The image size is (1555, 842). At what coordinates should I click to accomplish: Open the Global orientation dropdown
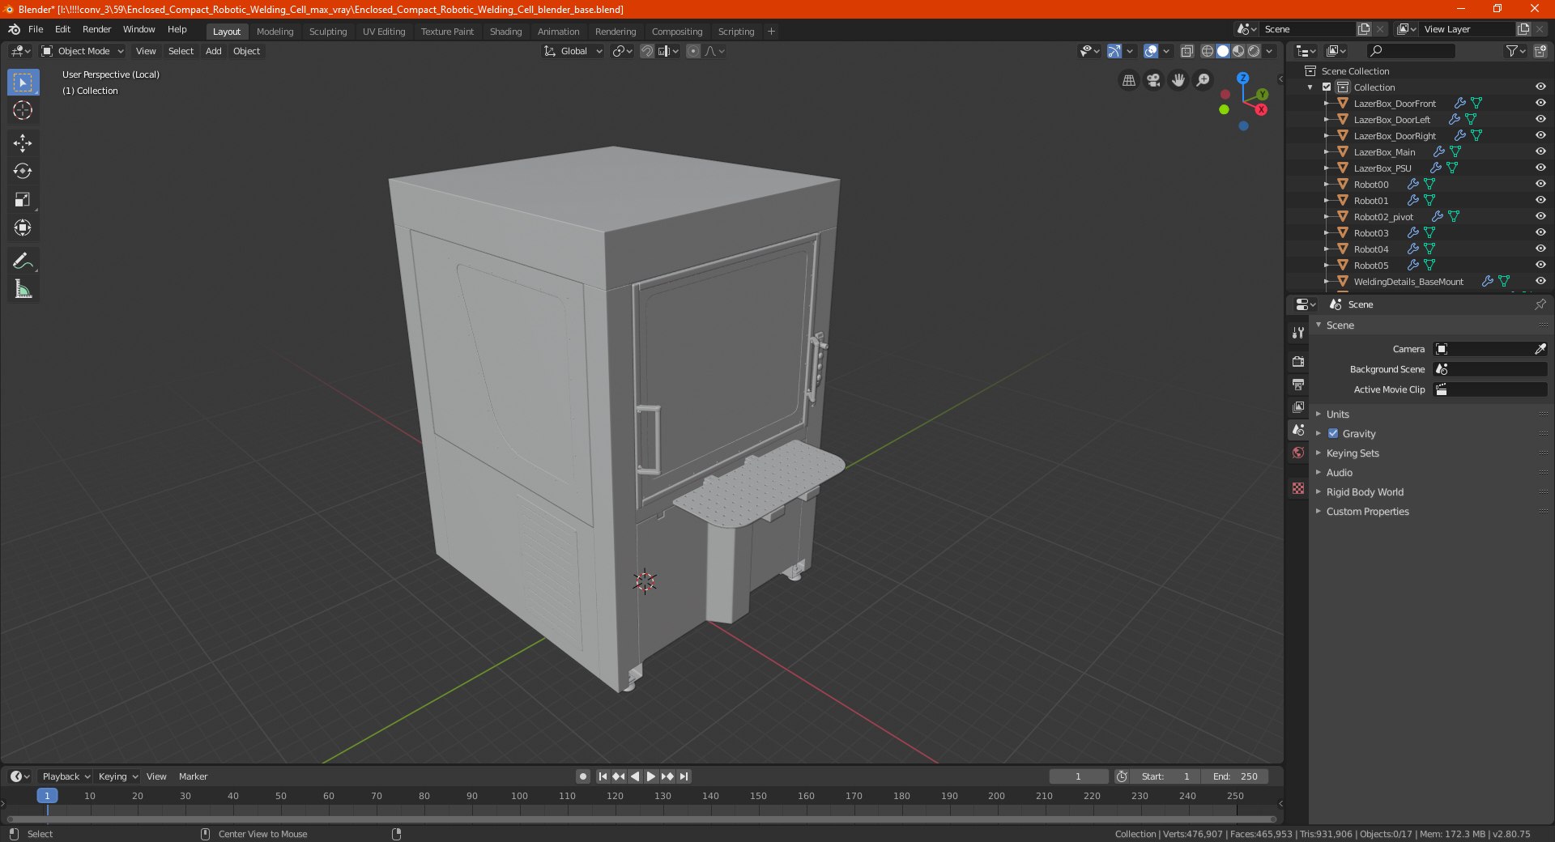click(x=573, y=51)
